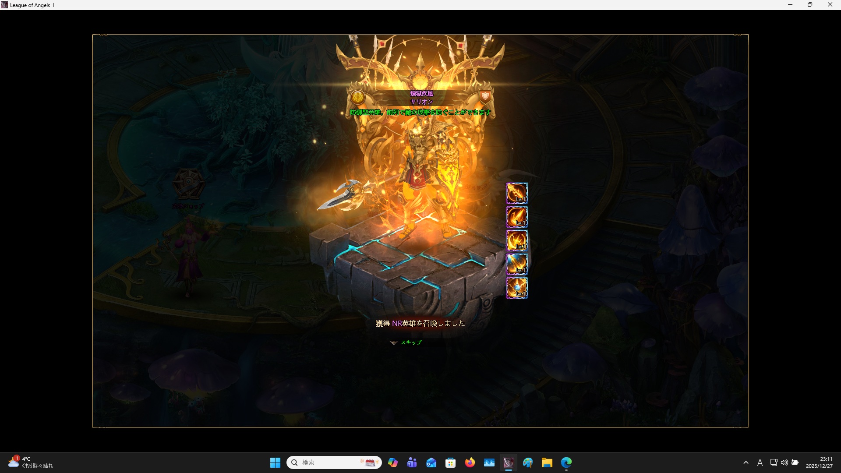Click the スキップ skip link

411,342
